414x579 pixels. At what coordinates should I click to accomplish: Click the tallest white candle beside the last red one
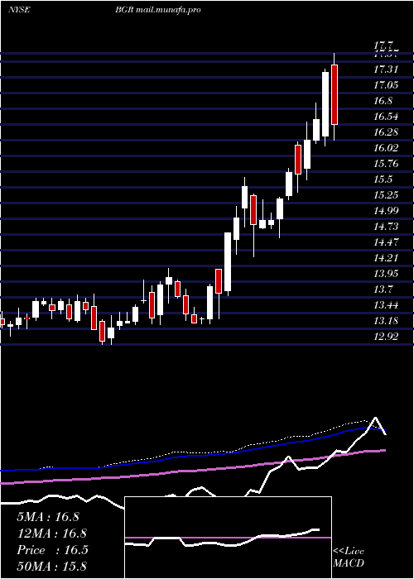point(325,104)
